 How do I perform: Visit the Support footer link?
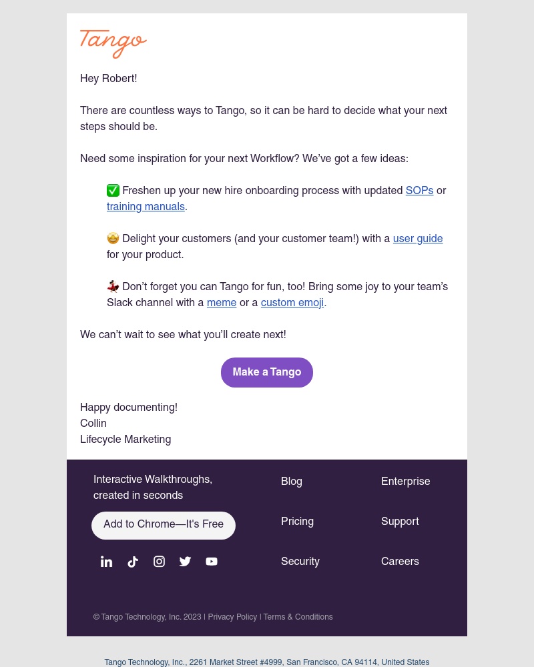(x=400, y=522)
